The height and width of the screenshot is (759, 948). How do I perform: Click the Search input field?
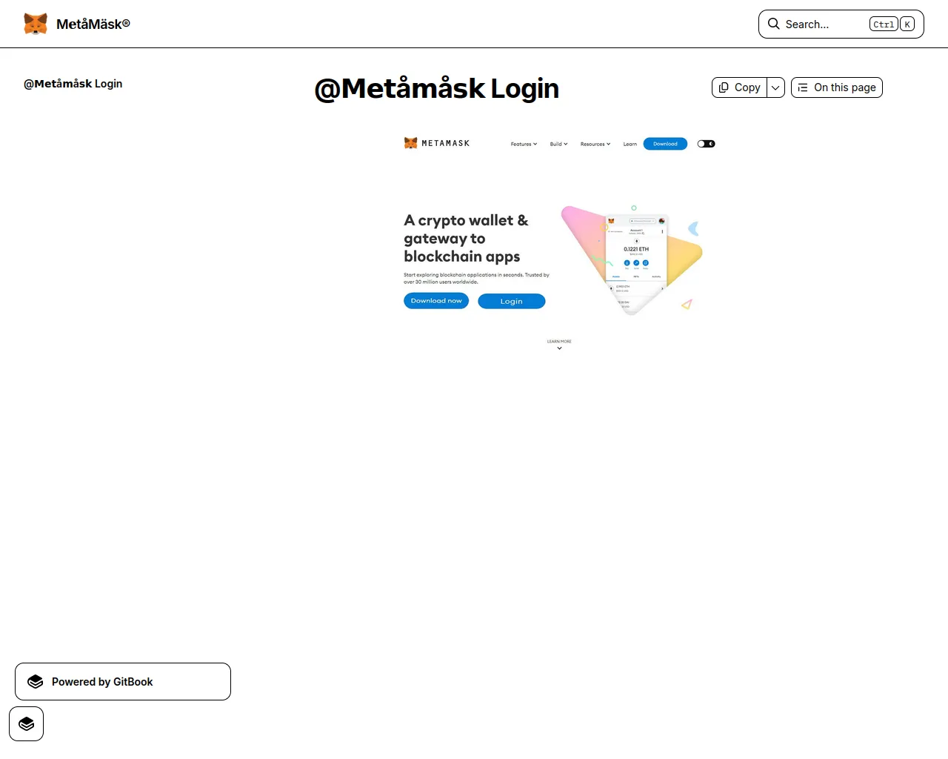pyautogui.click(x=841, y=24)
